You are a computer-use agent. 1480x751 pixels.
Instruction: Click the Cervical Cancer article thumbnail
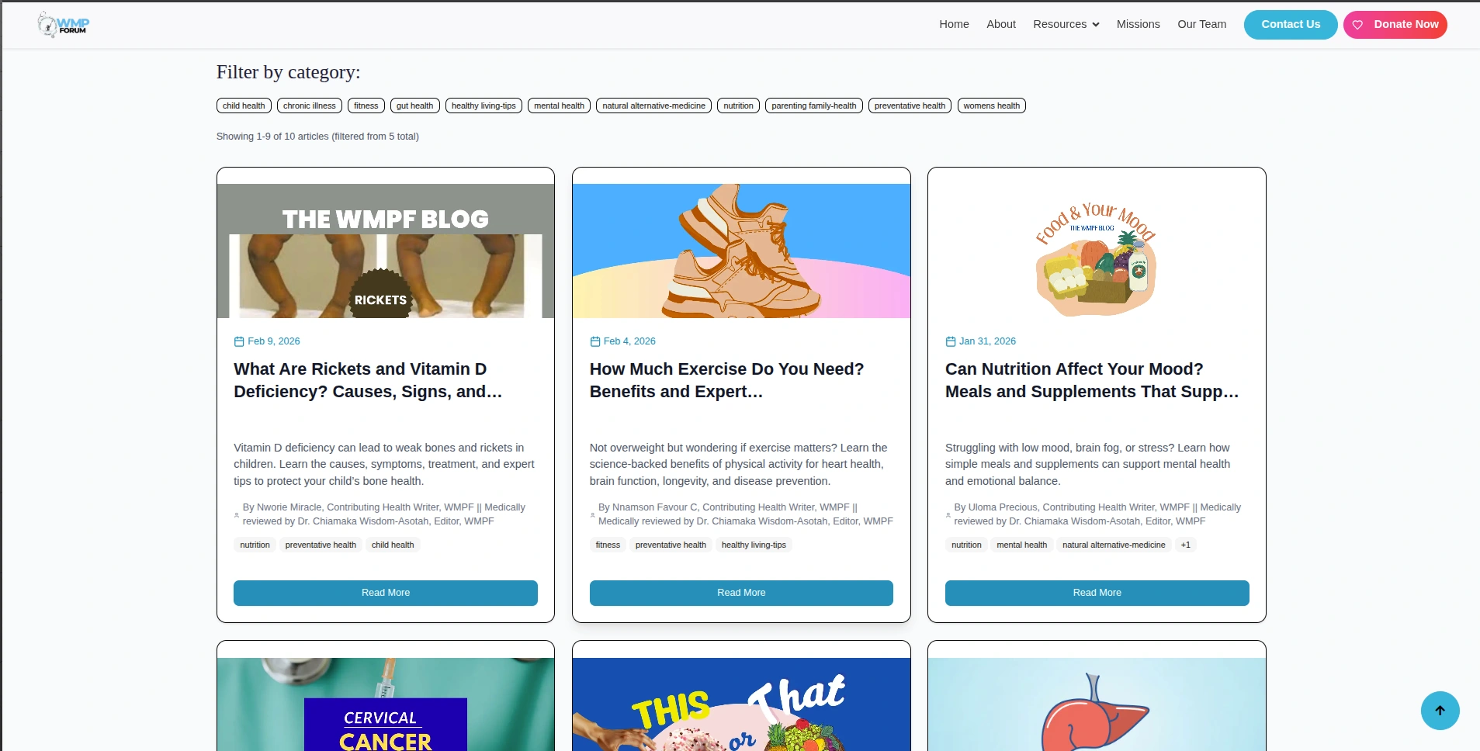[386, 704]
